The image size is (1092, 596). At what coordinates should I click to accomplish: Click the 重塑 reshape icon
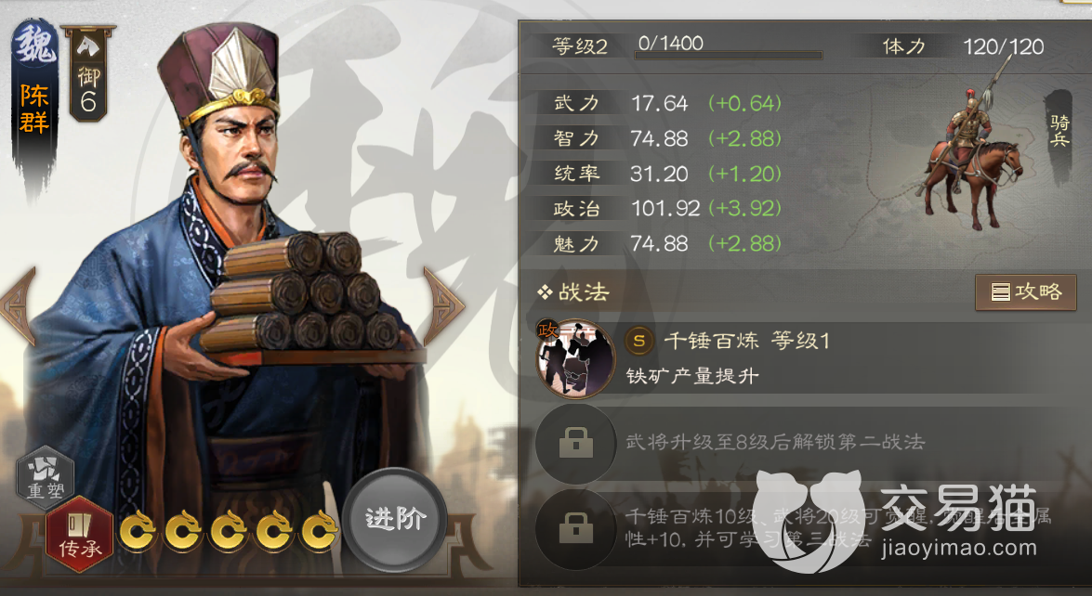46,477
